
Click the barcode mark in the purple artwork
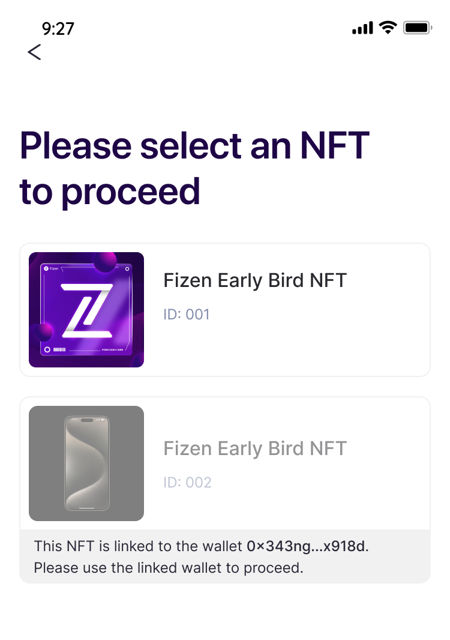click(59, 349)
